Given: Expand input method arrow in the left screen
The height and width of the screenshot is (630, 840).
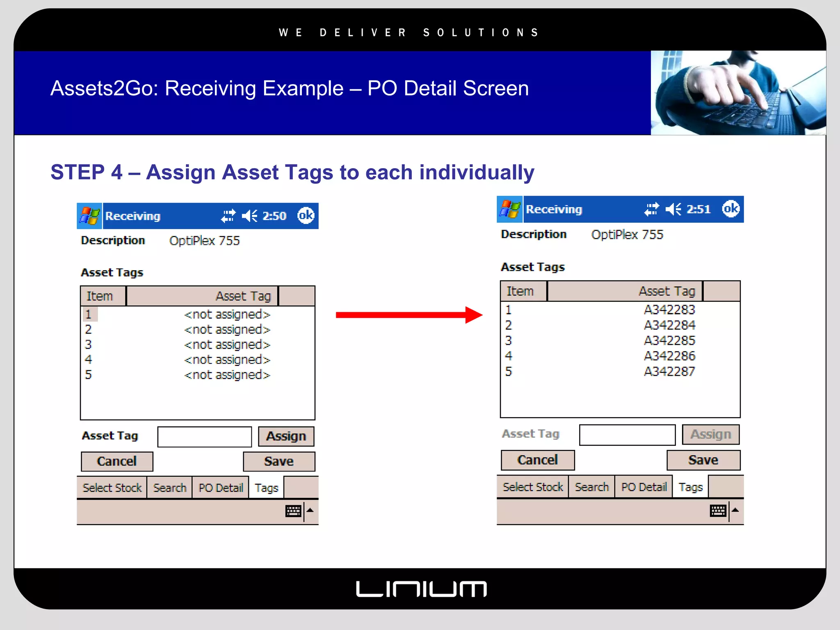Looking at the screenshot, I should click(310, 511).
